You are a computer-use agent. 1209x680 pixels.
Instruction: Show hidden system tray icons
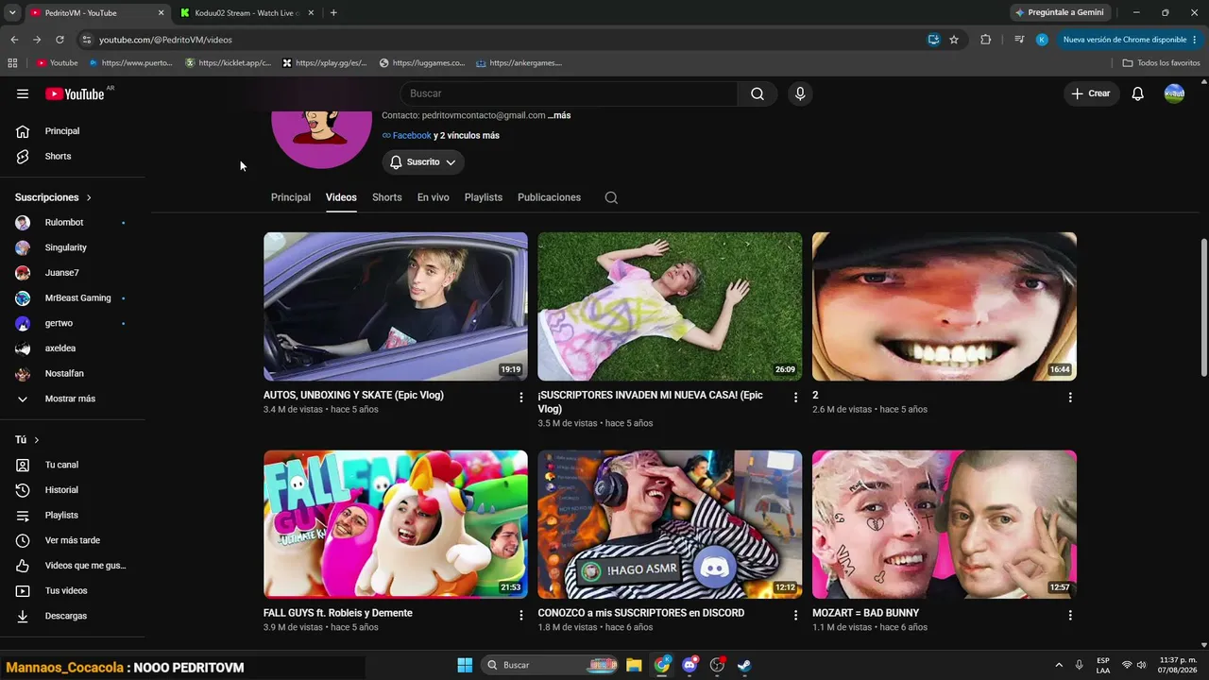1059,665
